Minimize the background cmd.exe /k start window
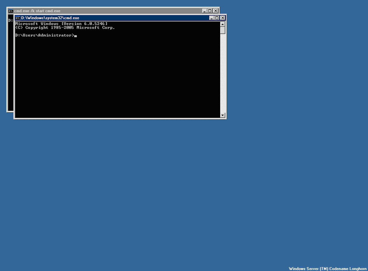Screen dimensions: 368x271 coord(204,11)
